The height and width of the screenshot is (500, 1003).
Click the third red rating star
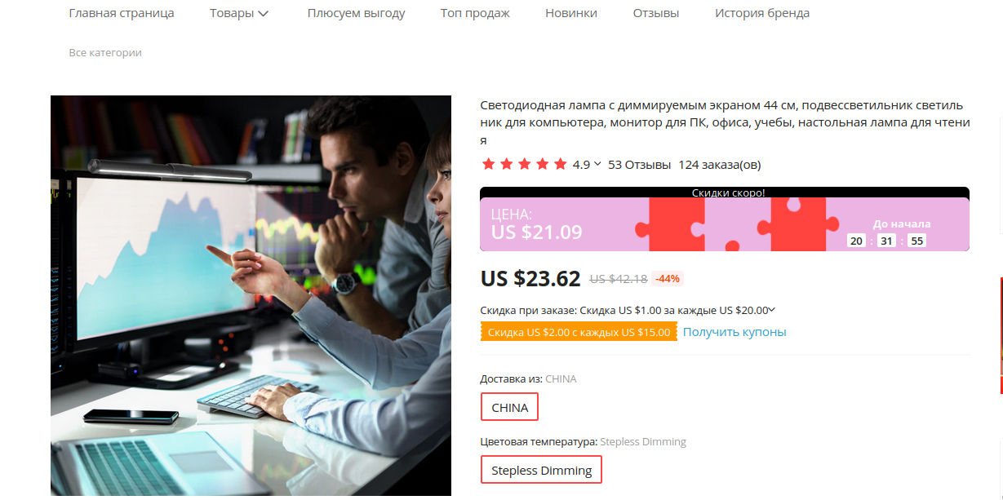[x=524, y=164]
